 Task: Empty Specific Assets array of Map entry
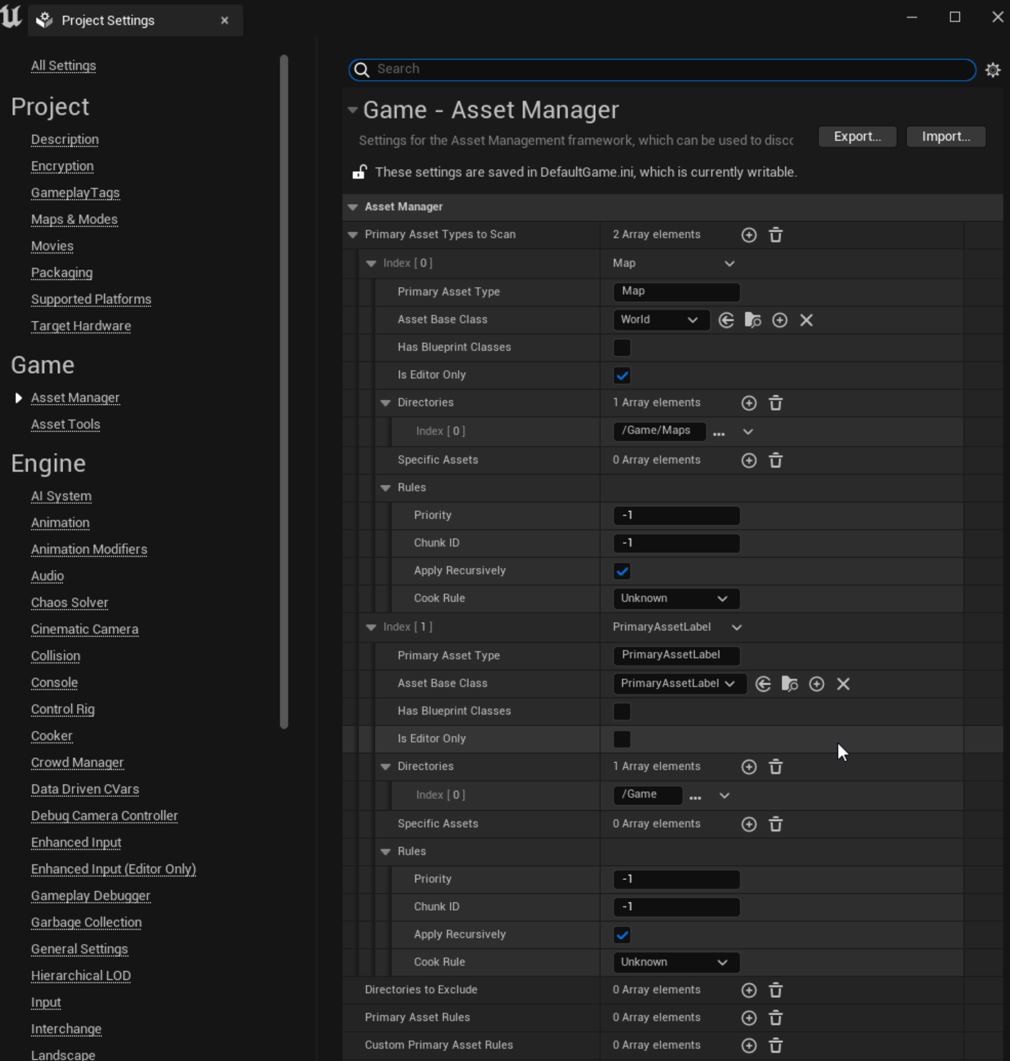[x=776, y=460]
